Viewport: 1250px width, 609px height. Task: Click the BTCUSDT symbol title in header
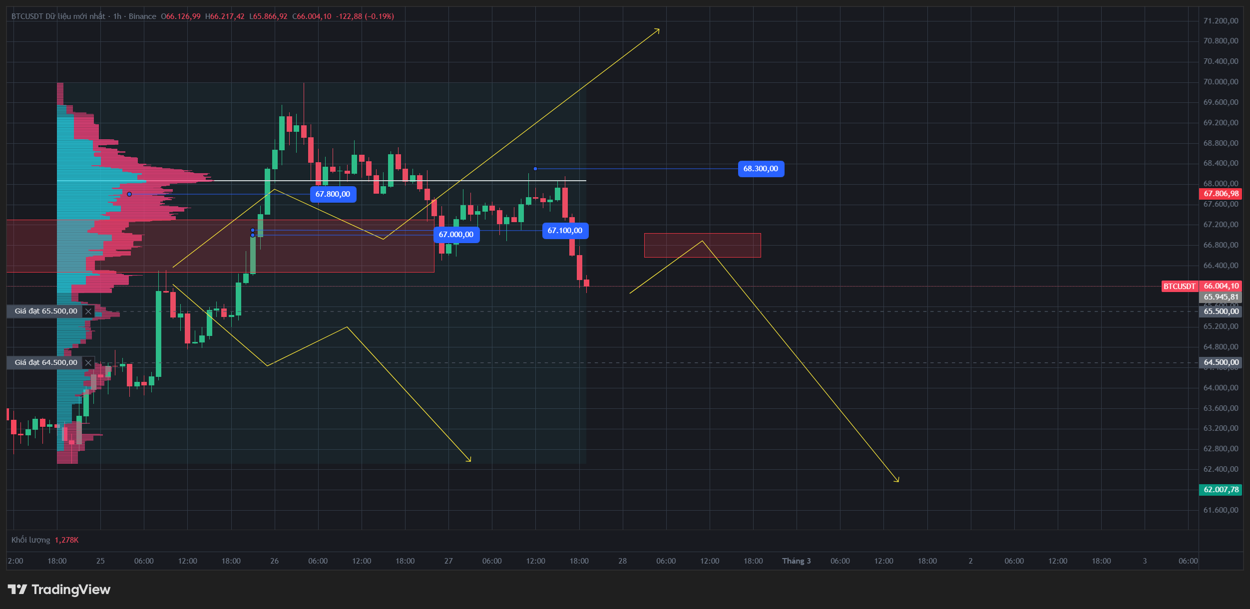click(x=27, y=16)
